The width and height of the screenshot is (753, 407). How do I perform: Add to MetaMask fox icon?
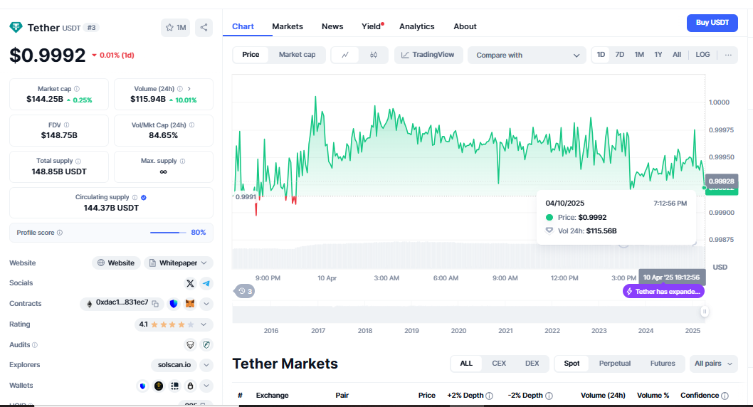pyautogui.click(x=190, y=304)
